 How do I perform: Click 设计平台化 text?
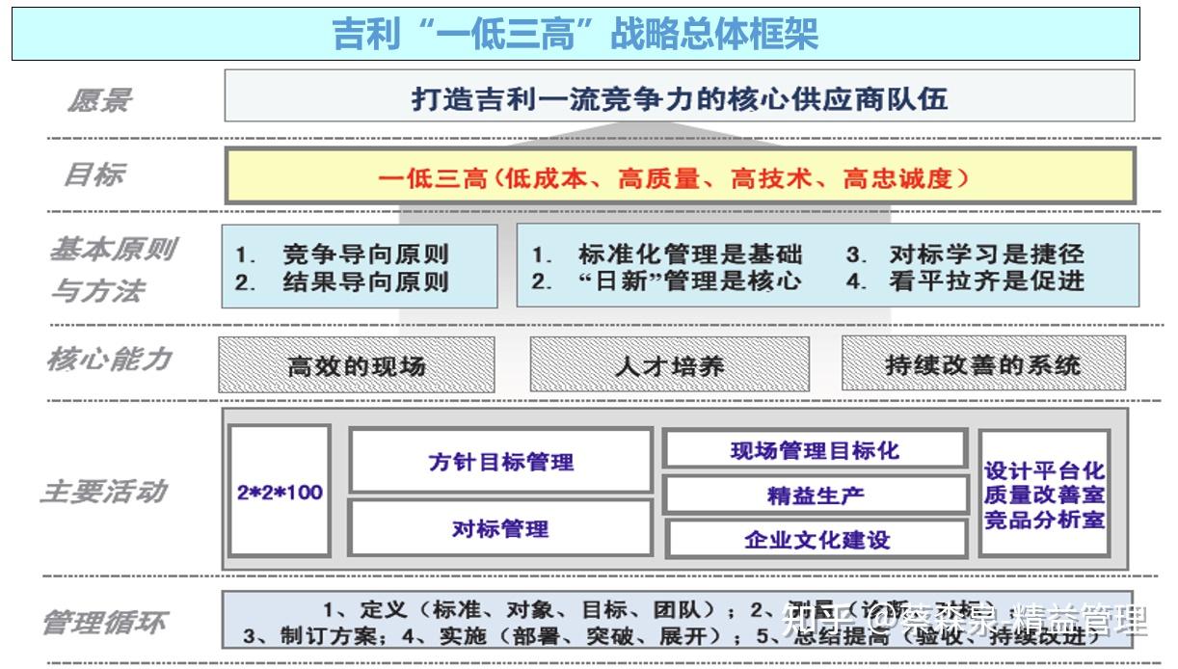tap(1044, 472)
